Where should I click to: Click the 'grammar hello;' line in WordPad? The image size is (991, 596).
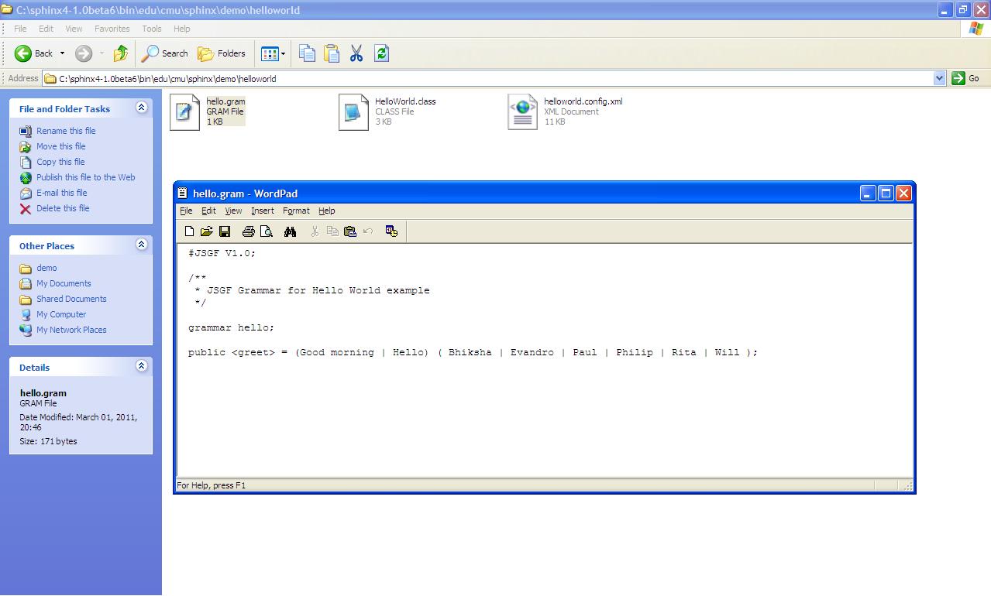[x=231, y=327]
